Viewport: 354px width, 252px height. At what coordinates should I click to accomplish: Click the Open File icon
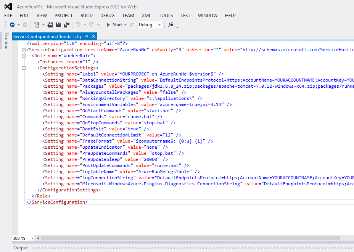pyautogui.click(x=50, y=25)
